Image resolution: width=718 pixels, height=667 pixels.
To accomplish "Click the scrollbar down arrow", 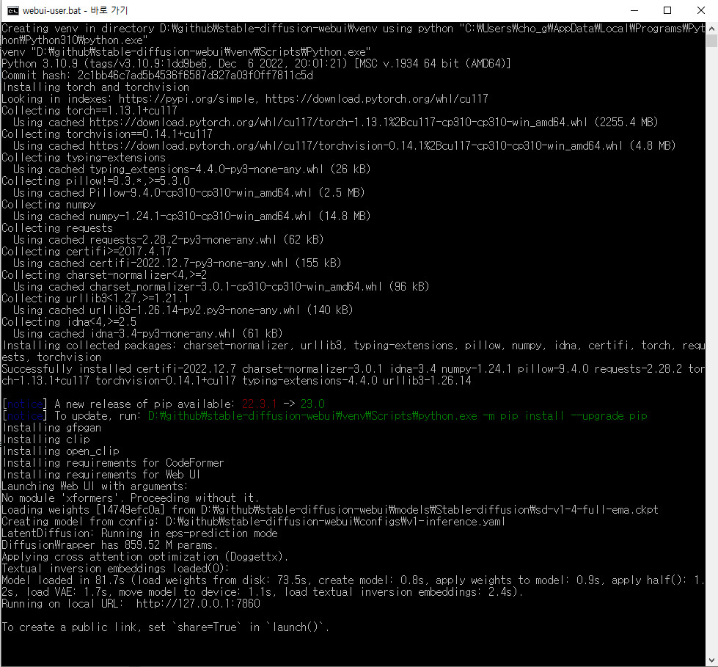I will (711, 660).
